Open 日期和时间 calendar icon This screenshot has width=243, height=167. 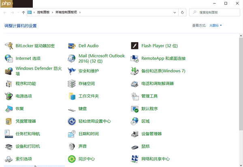[x=72, y=134]
